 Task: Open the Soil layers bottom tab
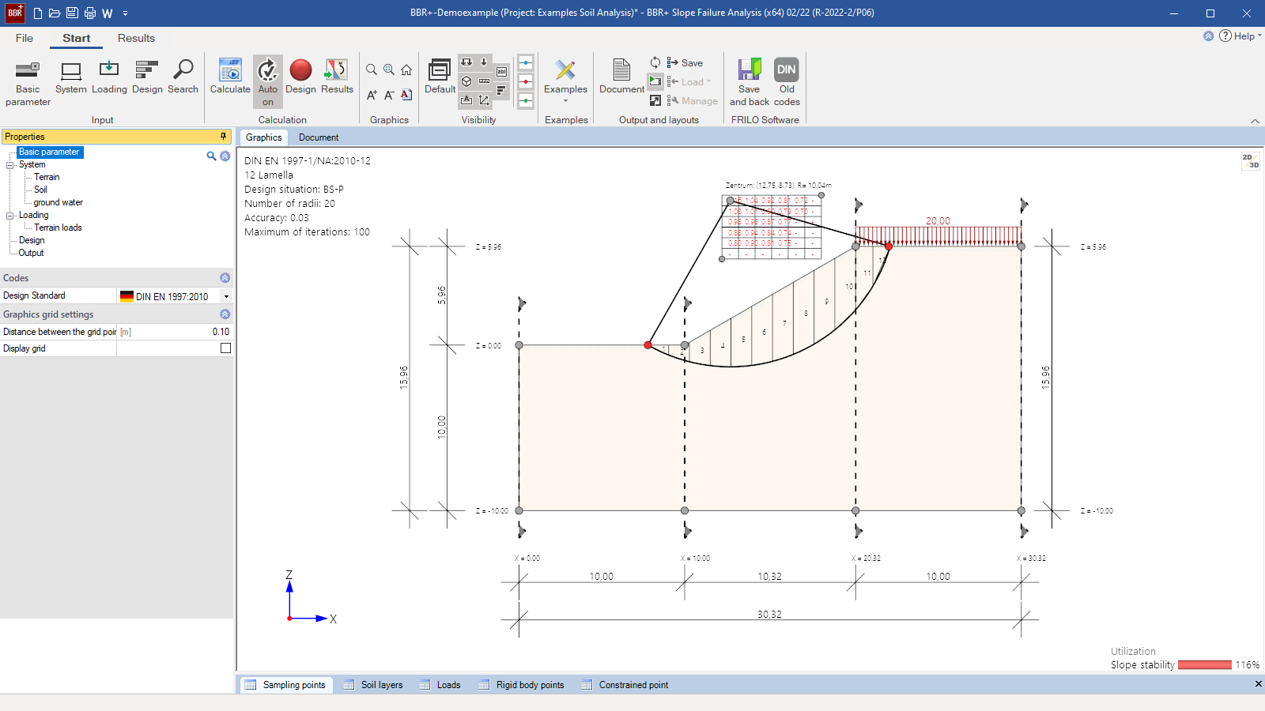tap(373, 685)
